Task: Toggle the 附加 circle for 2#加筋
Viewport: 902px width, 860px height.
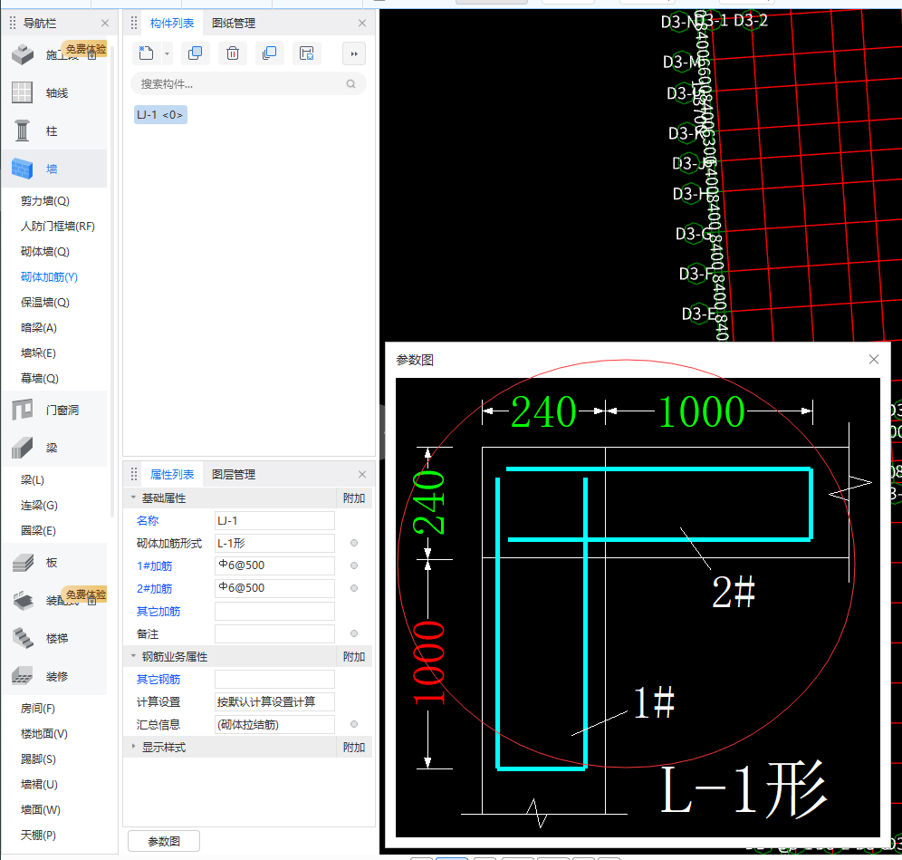Action: [x=354, y=588]
